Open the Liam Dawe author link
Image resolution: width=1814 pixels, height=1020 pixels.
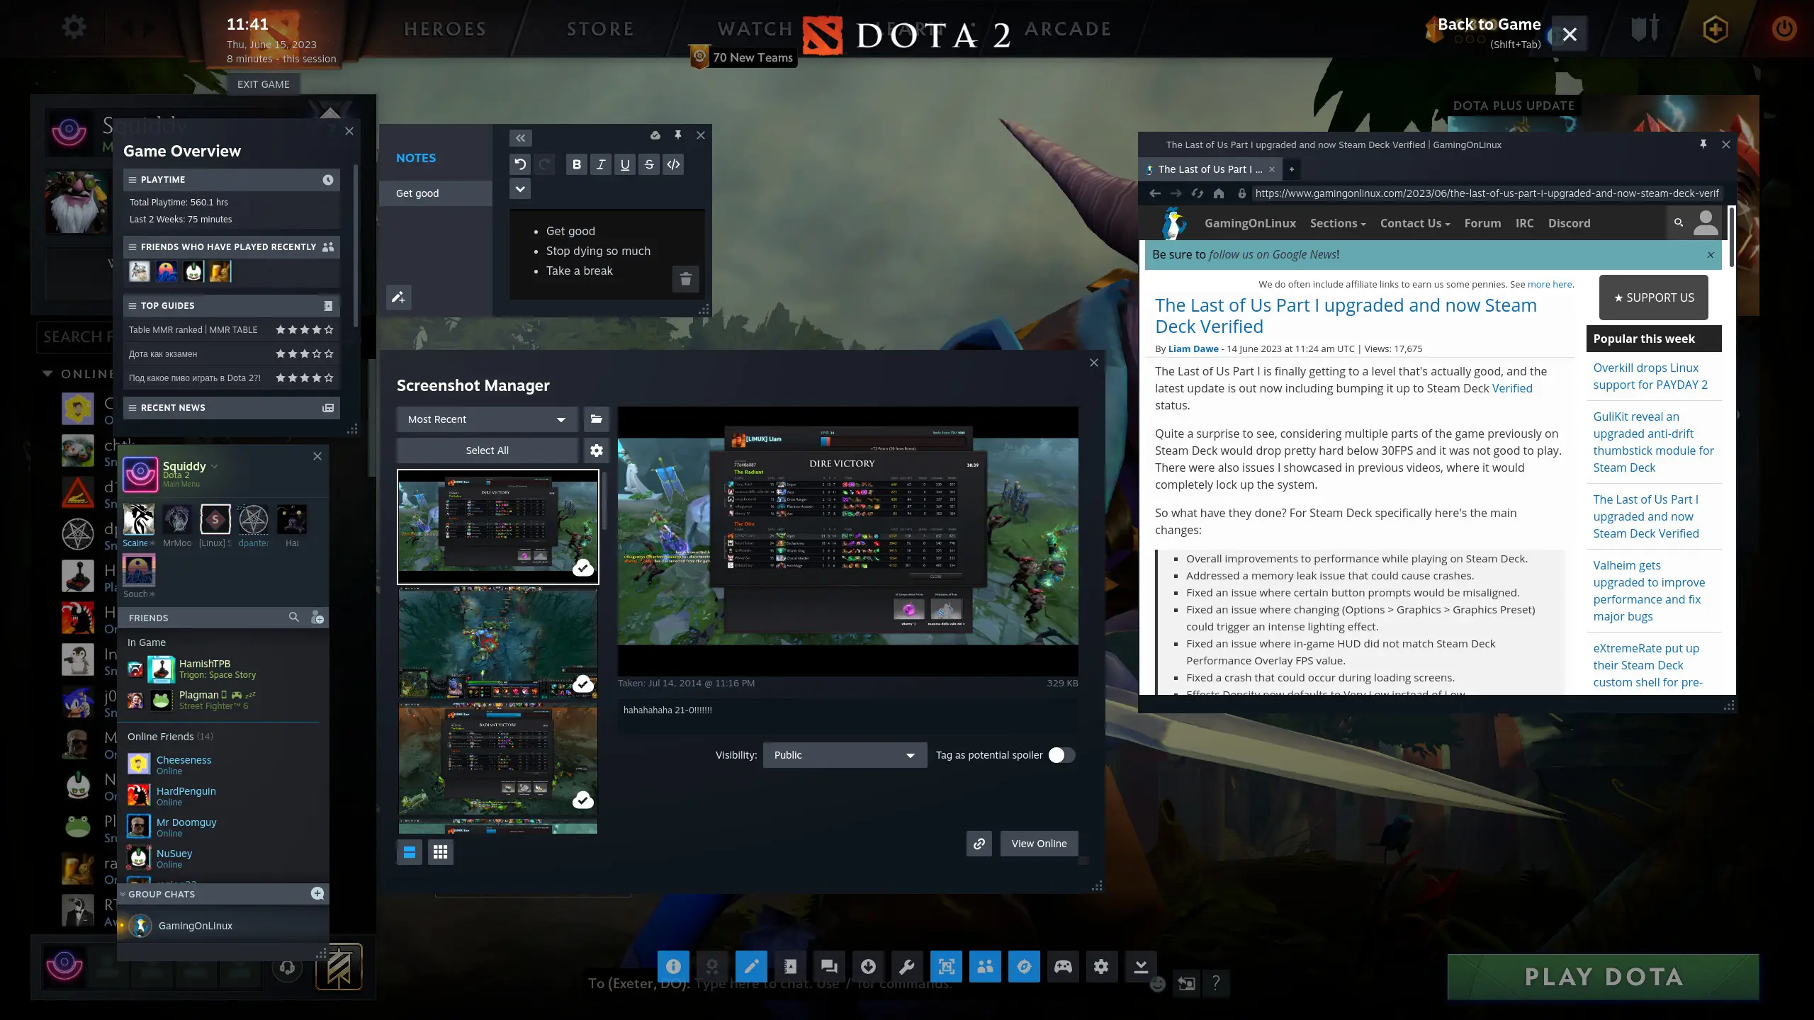click(x=1193, y=348)
